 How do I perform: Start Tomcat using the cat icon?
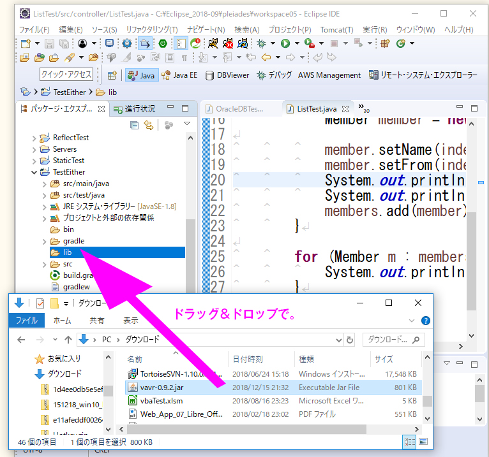[x=213, y=43]
